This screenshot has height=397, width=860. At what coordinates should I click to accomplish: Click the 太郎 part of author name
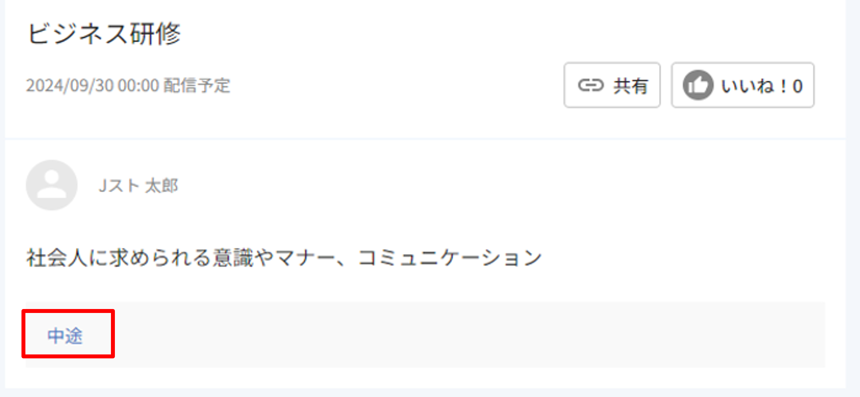161,186
